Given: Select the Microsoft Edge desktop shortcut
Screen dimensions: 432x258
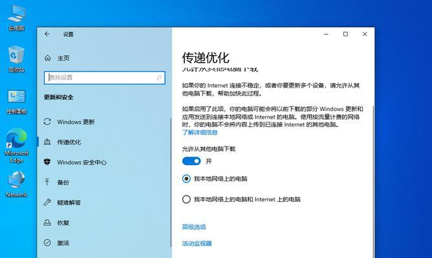Looking at the screenshot, I should point(16,145).
